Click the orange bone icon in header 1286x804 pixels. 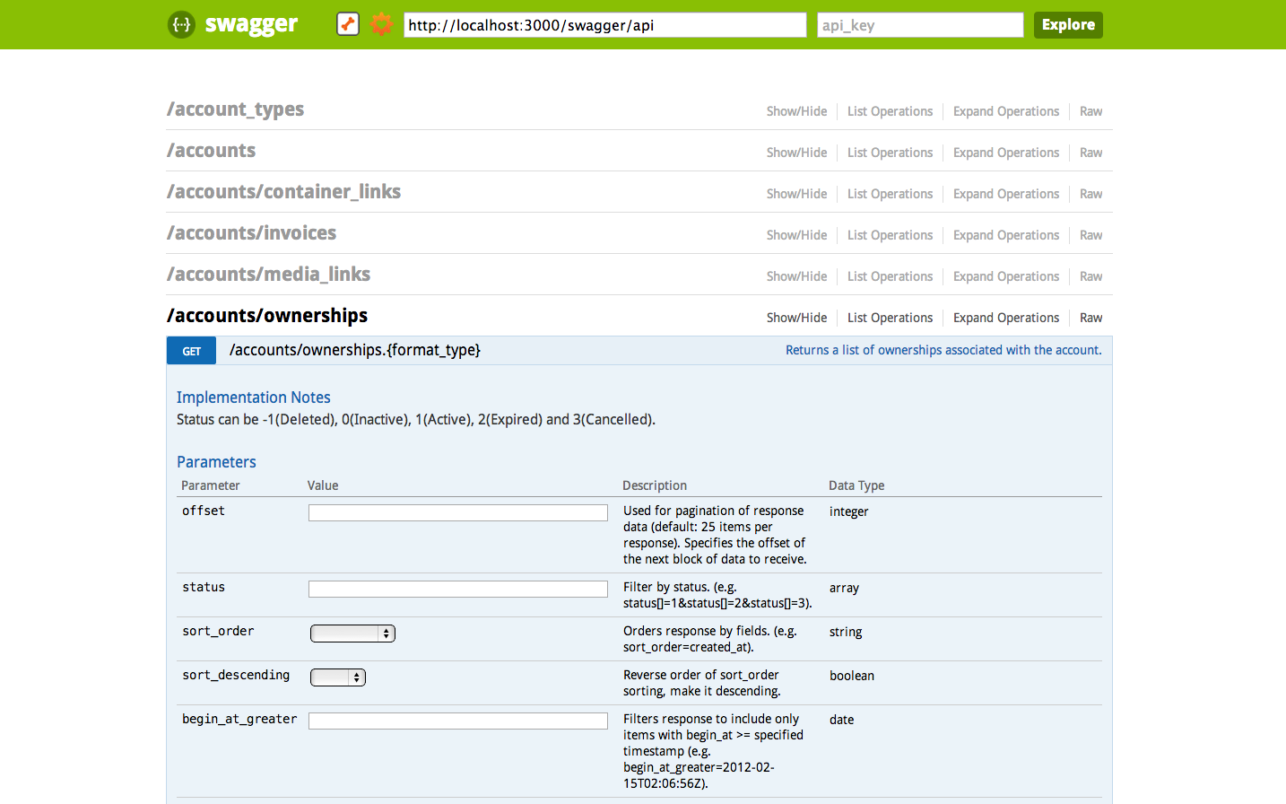(348, 24)
